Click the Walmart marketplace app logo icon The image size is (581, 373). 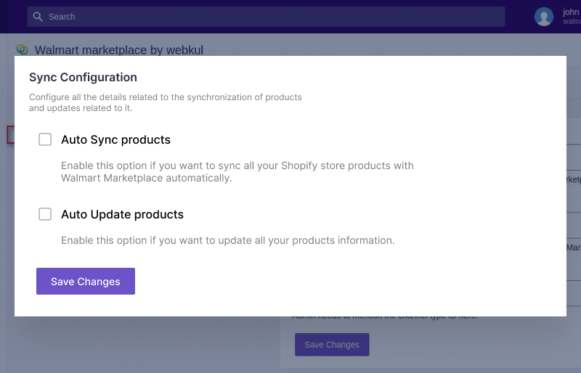tap(23, 49)
